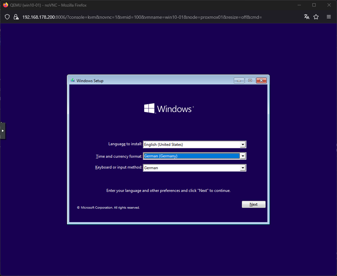The image size is (337, 276).
Task: Close the Windows Setup dialog
Action: click(261, 80)
